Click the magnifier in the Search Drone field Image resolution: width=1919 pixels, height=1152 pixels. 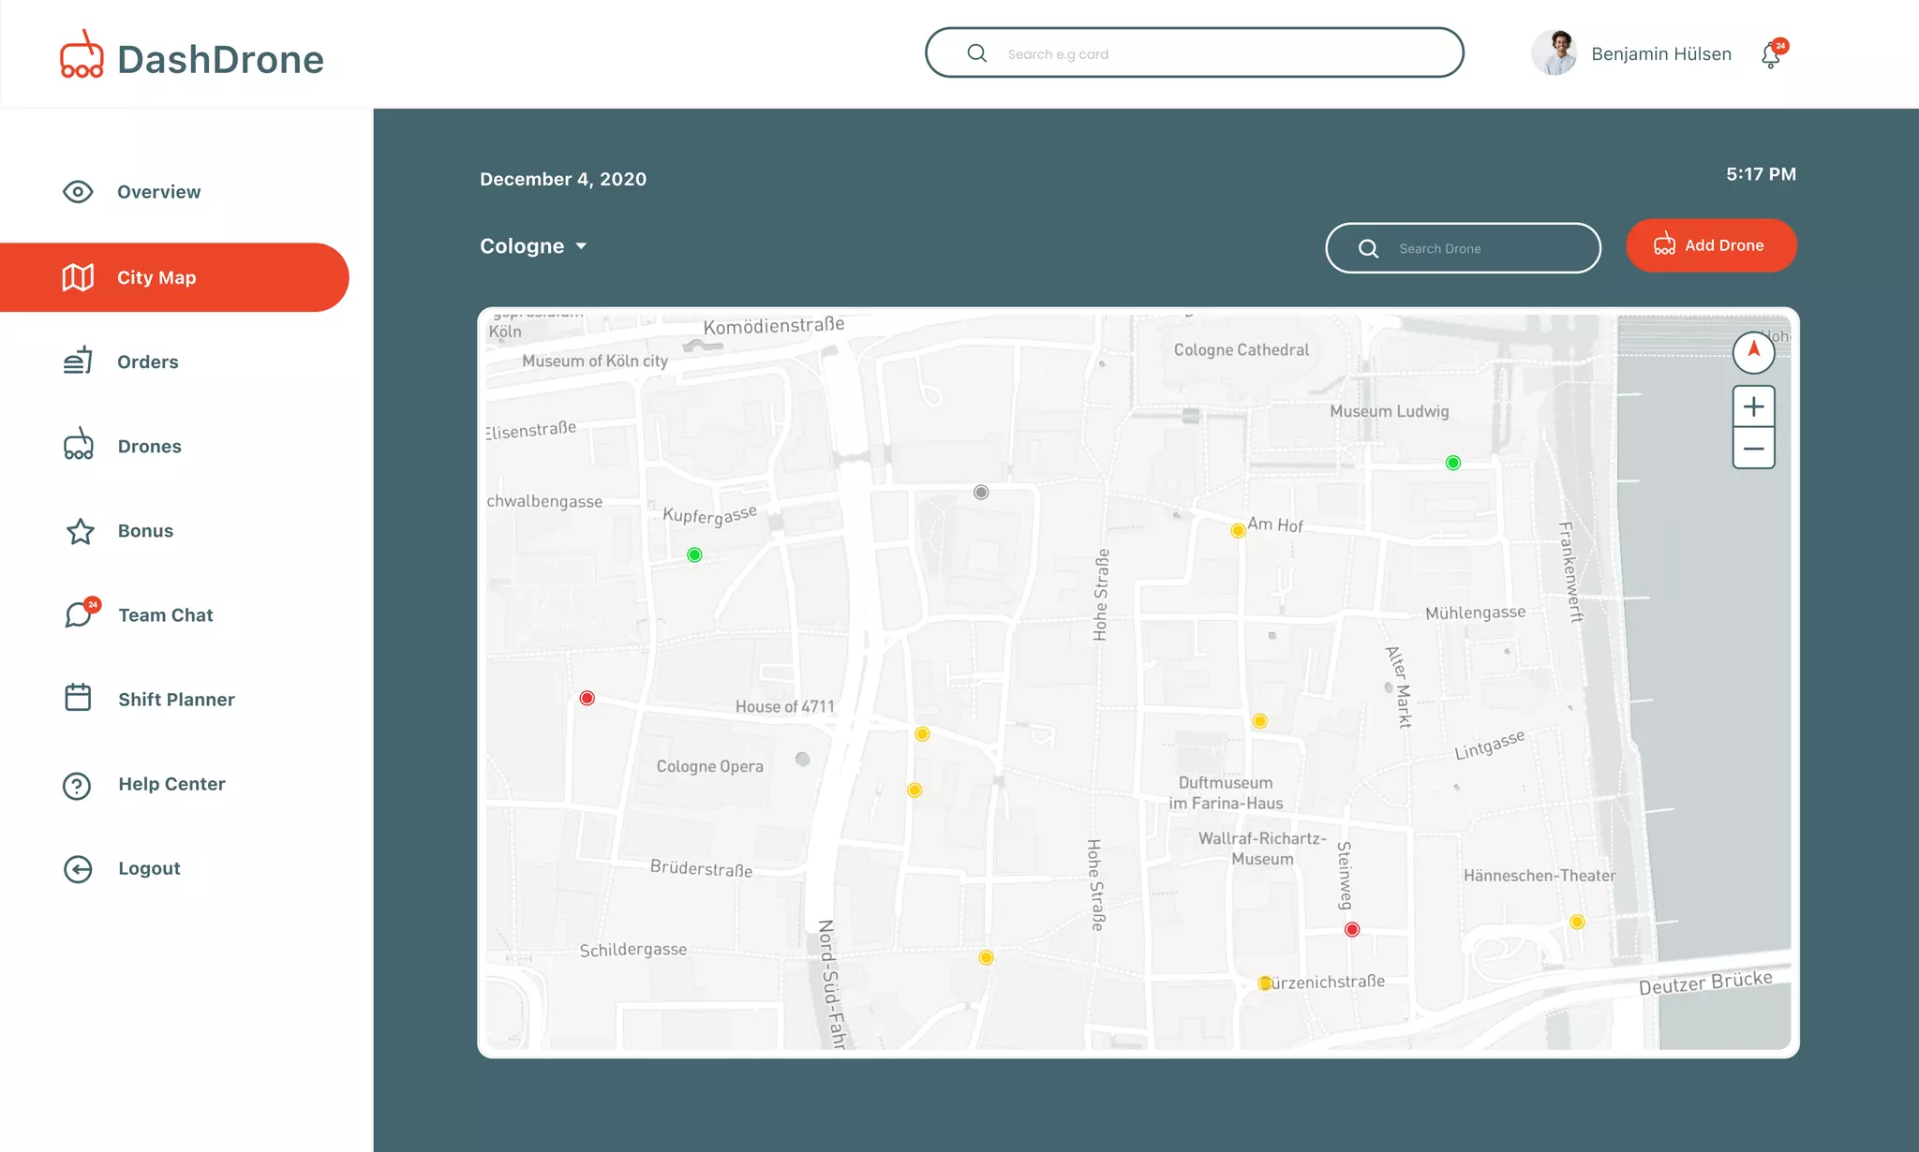1368,248
